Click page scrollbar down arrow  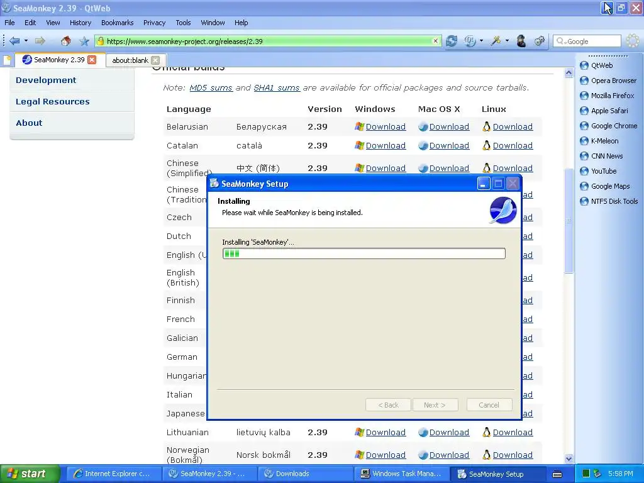click(569, 458)
